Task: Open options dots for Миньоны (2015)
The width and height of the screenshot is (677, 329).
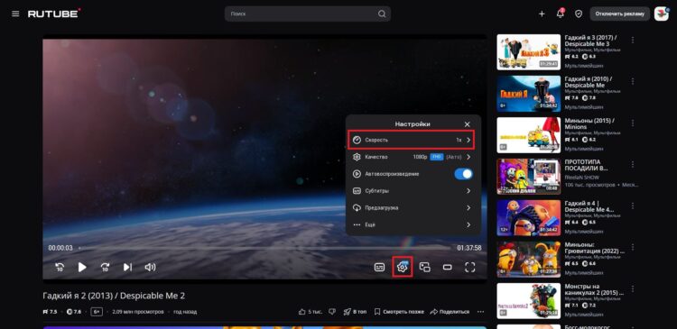Action: [x=633, y=123]
